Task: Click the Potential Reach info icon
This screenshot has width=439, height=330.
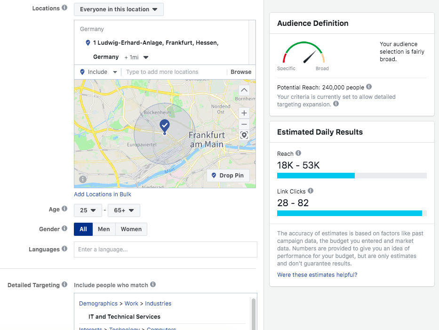Action: (x=369, y=87)
